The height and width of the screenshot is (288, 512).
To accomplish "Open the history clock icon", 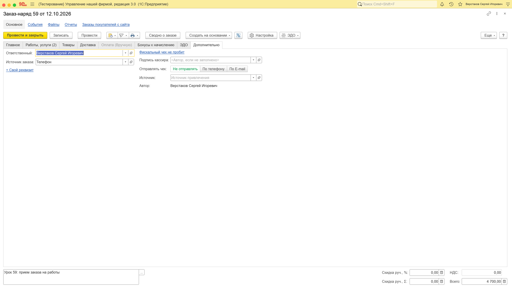I will pyautogui.click(x=451, y=4).
